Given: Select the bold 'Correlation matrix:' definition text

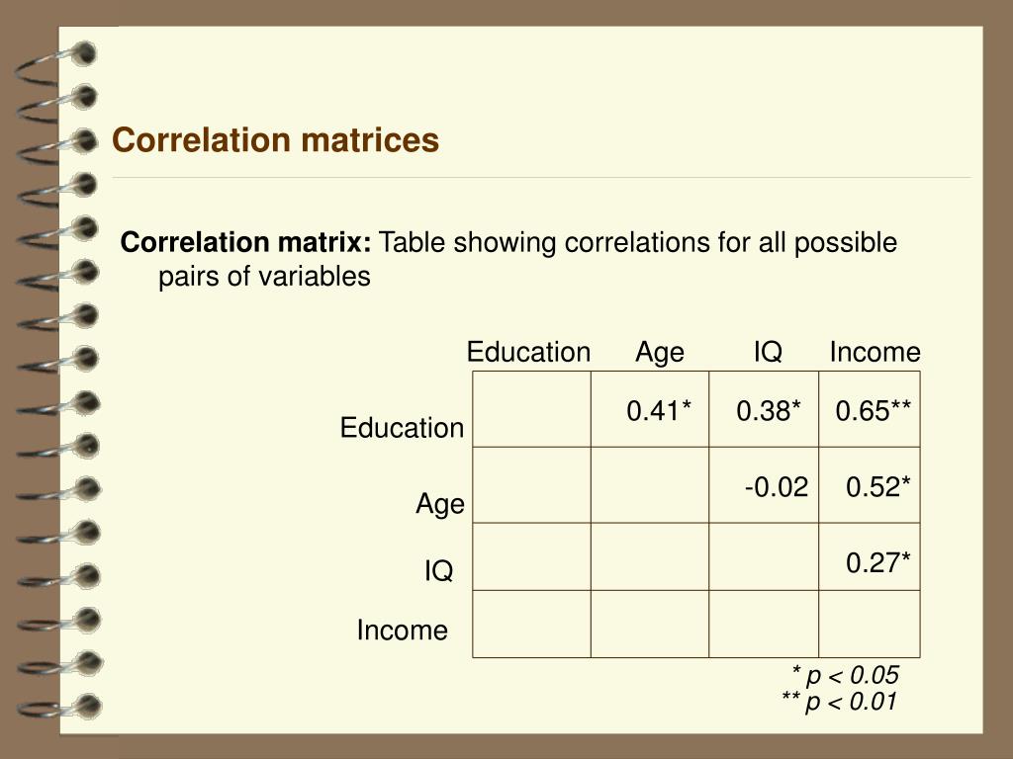Looking at the screenshot, I should click(x=245, y=243).
